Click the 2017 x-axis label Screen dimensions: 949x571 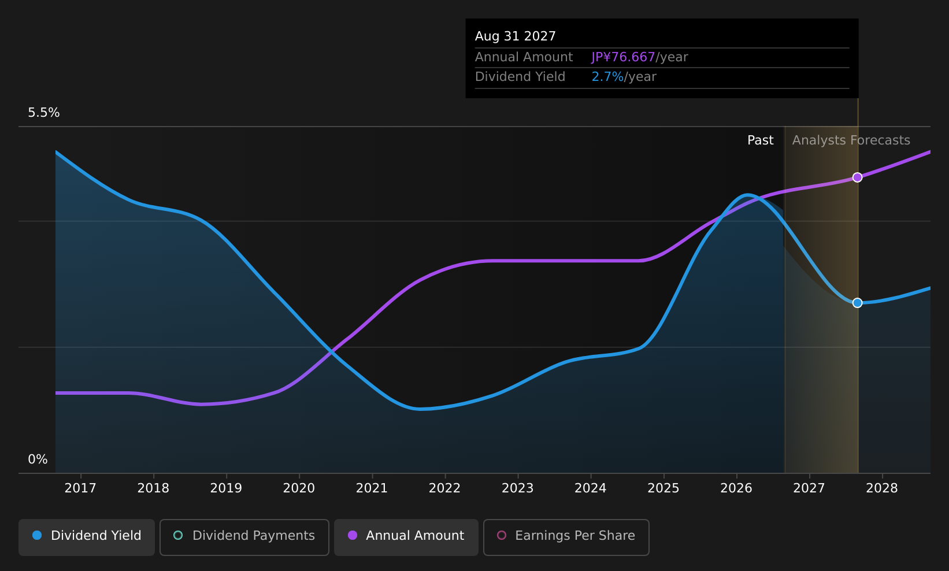80,488
